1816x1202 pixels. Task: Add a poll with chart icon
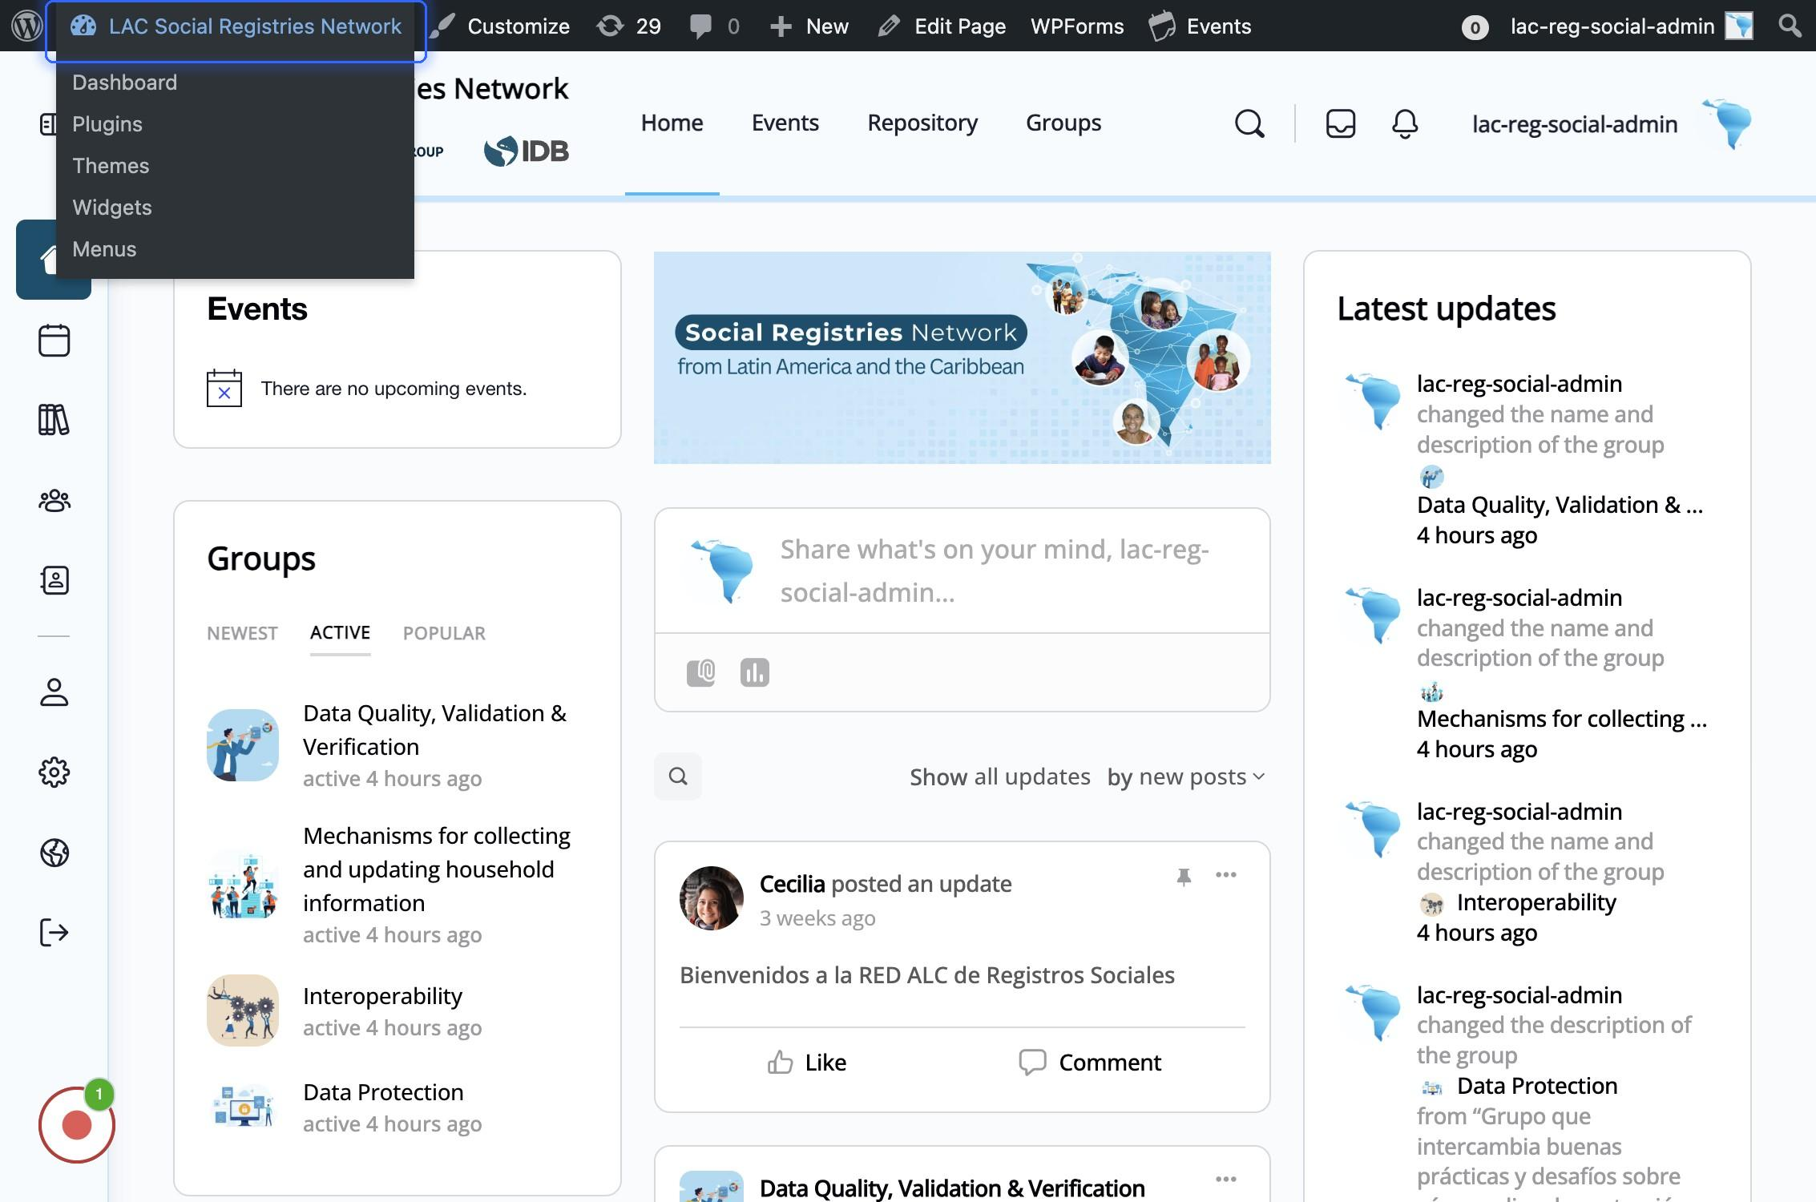coord(754,672)
